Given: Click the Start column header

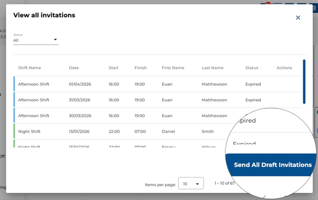Looking at the screenshot, I should 113,68.
